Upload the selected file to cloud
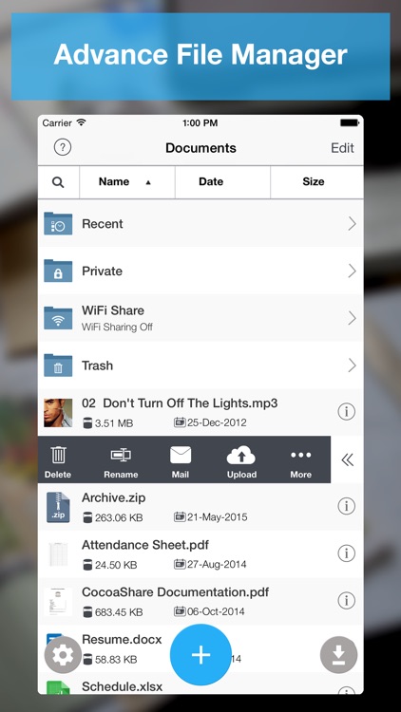Viewport: 401px width, 712px height. (241, 461)
